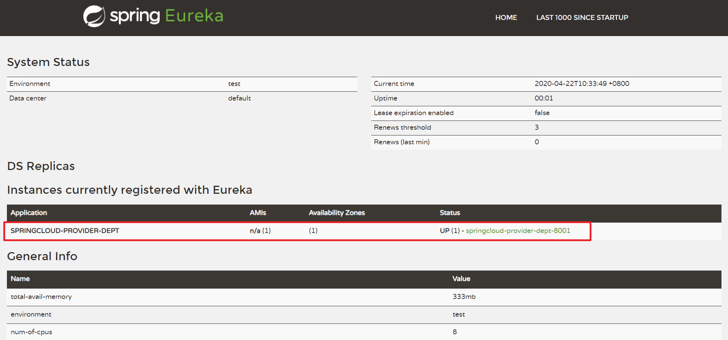
Task: Select the total-avail-memory row name
Action: 41,297
